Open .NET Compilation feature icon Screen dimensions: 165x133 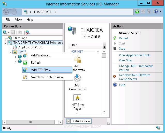pyautogui.click(x=77, y=78)
